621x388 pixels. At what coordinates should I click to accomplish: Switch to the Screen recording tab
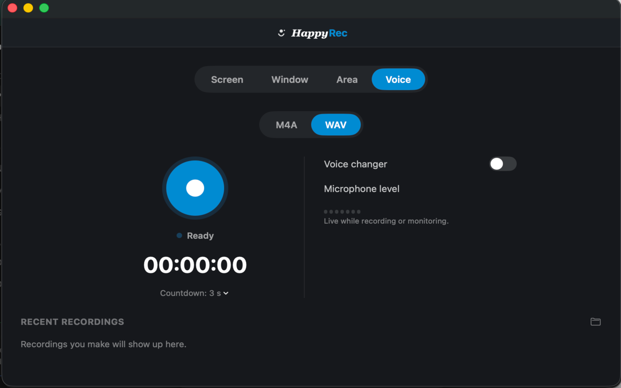[x=227, y=80]
